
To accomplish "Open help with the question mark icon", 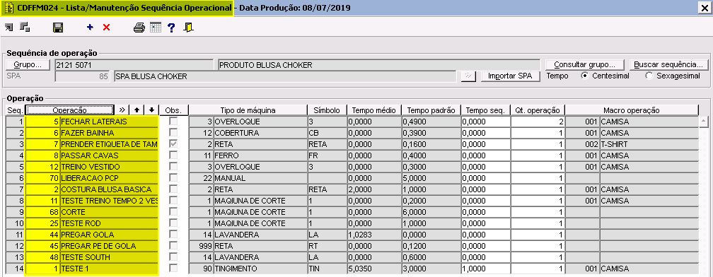I will (x=171, y=28).
